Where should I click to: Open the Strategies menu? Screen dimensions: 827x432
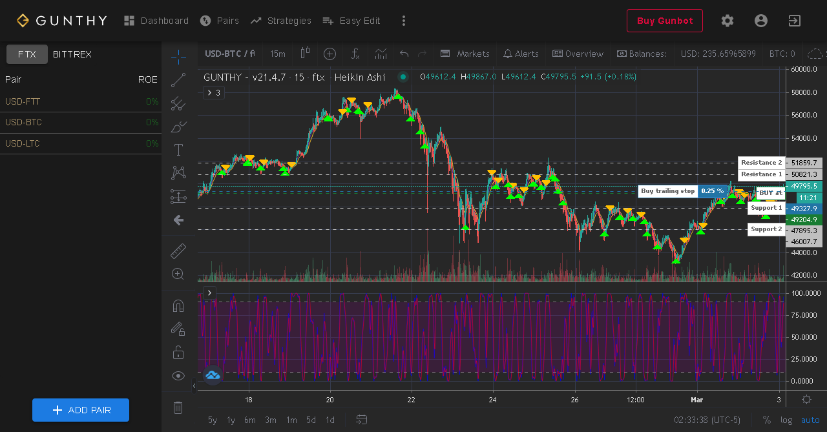(x=280, y=21)
